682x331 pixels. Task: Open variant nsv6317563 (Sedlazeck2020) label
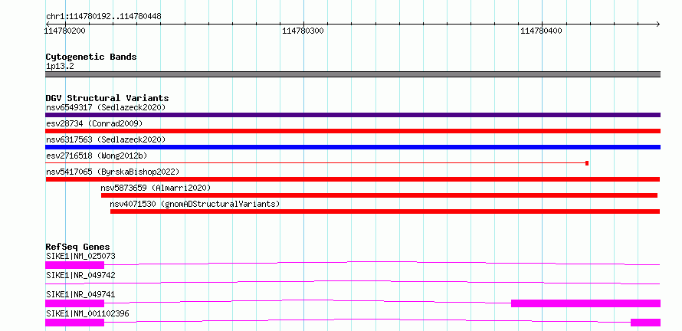coord(106,139)
